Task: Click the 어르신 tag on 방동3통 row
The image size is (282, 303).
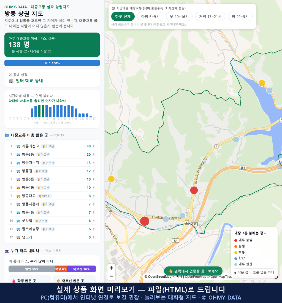Action: coord(43,155)
